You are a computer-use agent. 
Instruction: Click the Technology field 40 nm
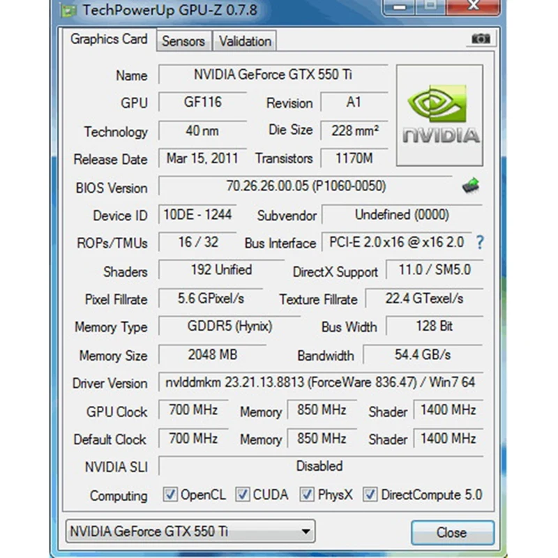click(202, 130)
